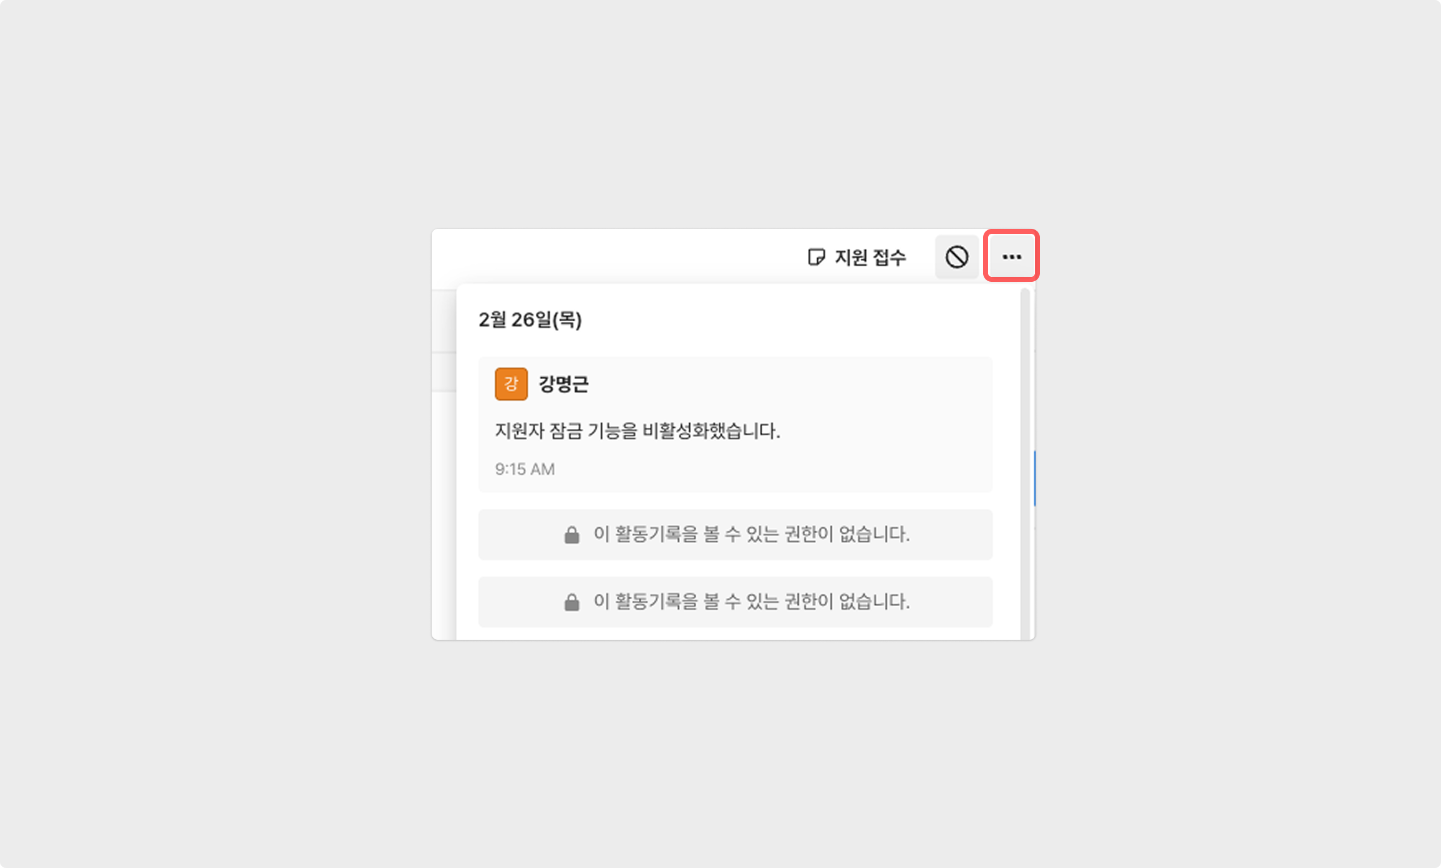Viewport: 1441px width, 868px height.
Task: Click the lock icon in the lower restricted record
Action: (571, 602)
